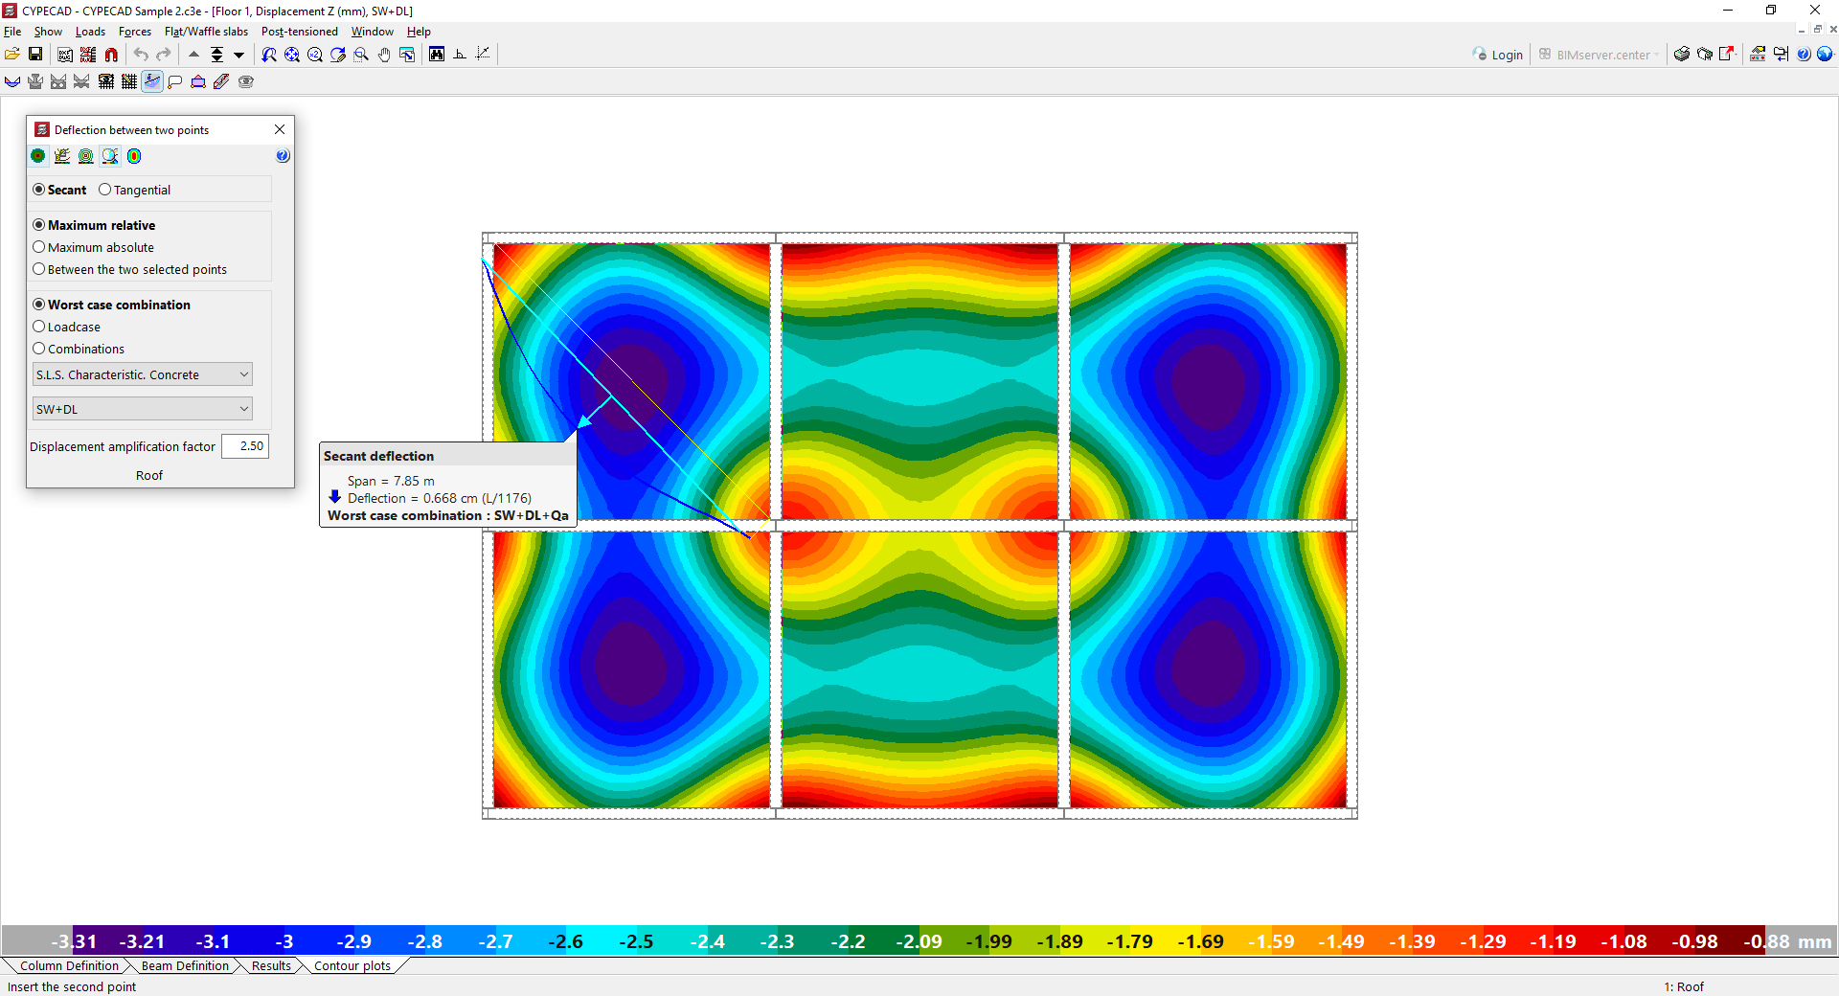Image resolution: width=1839 pixels, height=996 pixels.
Task: Activate the red magnet object snap icon
Action: point(111,55)
